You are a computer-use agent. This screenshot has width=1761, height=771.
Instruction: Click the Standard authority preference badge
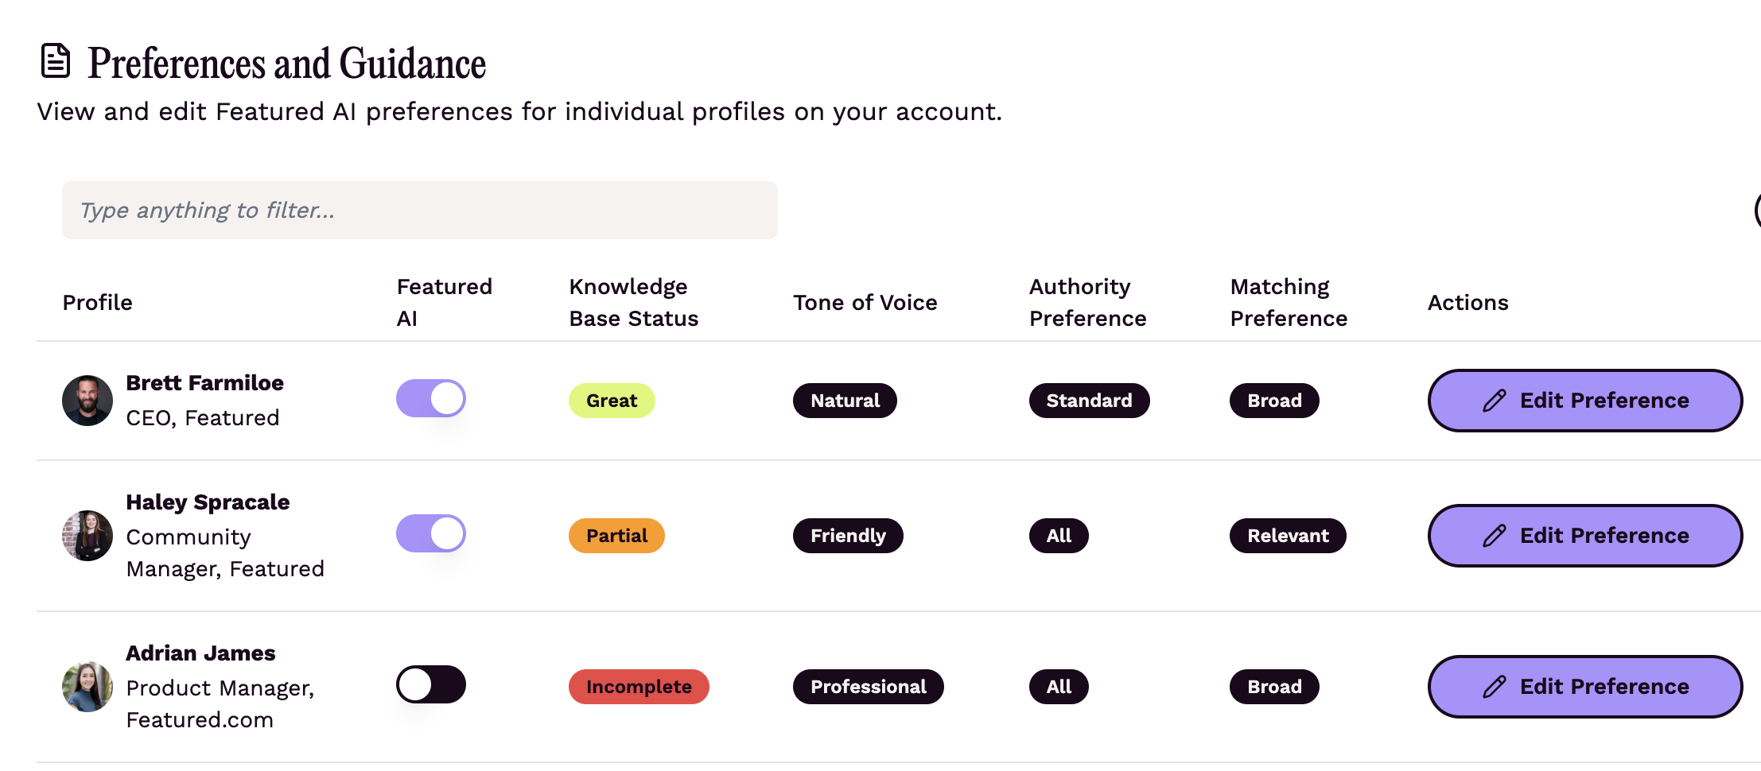pos(1089,400)
